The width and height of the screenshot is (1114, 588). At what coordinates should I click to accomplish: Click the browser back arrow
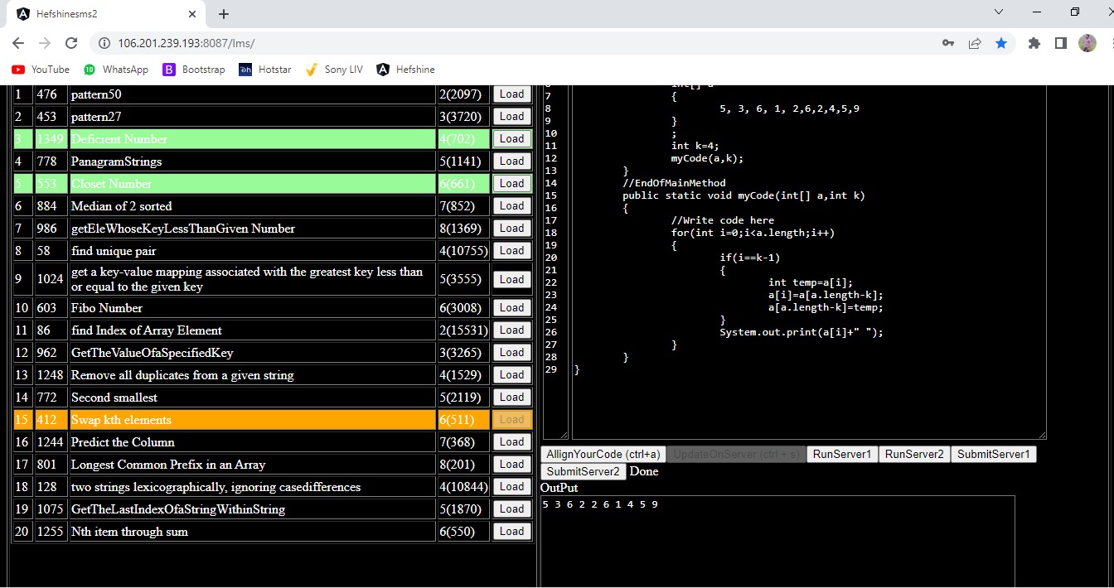coord(18,43)
